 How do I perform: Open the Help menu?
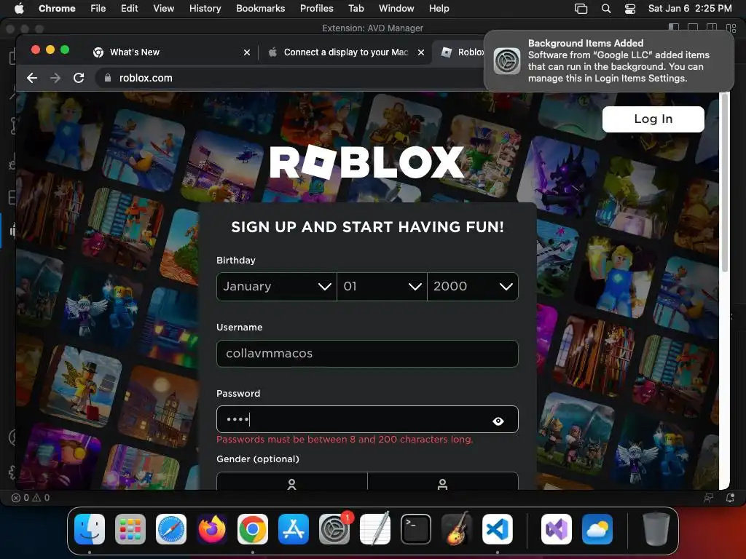point(439,9)
